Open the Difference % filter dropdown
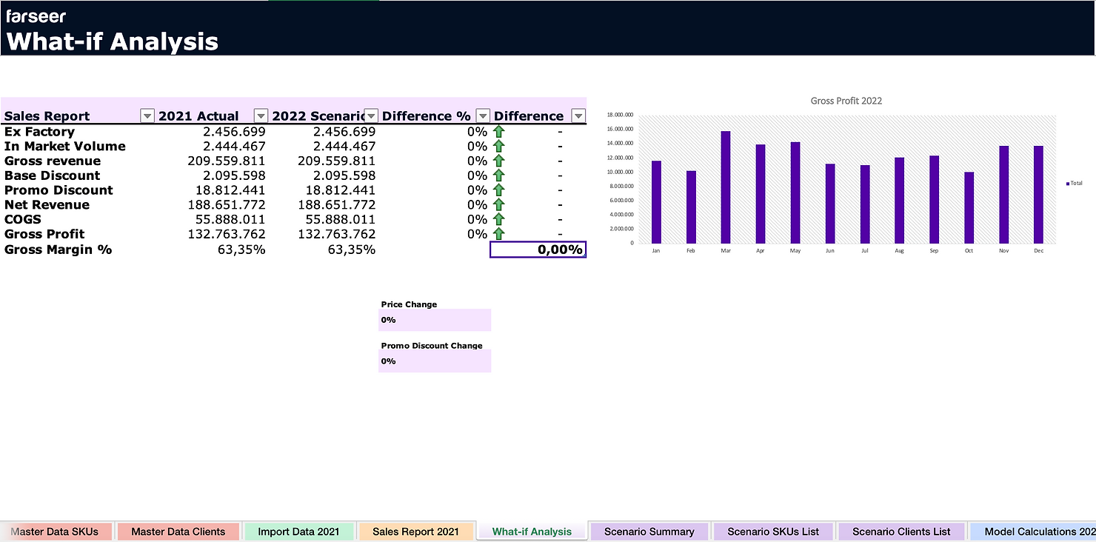The image size is (1096, 542). 482,116
